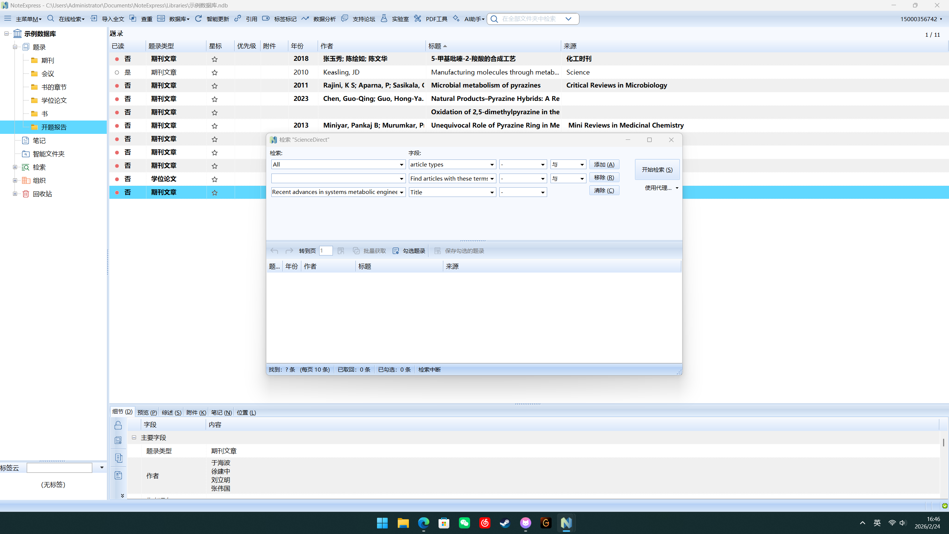Click the lock icon in details panel

coord(118,425)
